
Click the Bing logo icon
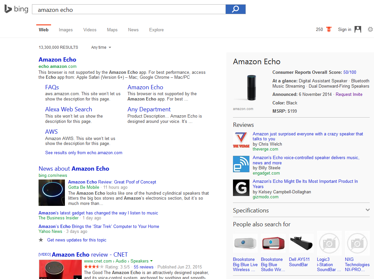point(8,9)
